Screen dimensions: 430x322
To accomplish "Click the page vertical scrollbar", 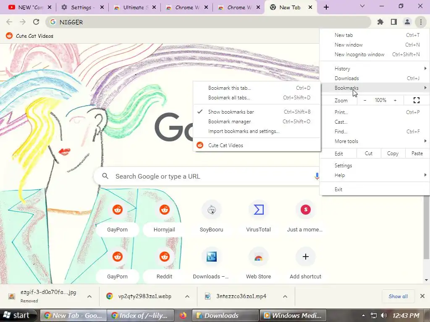I will coord(426,227).
